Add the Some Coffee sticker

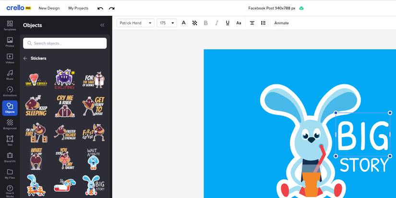click(36, 80)
